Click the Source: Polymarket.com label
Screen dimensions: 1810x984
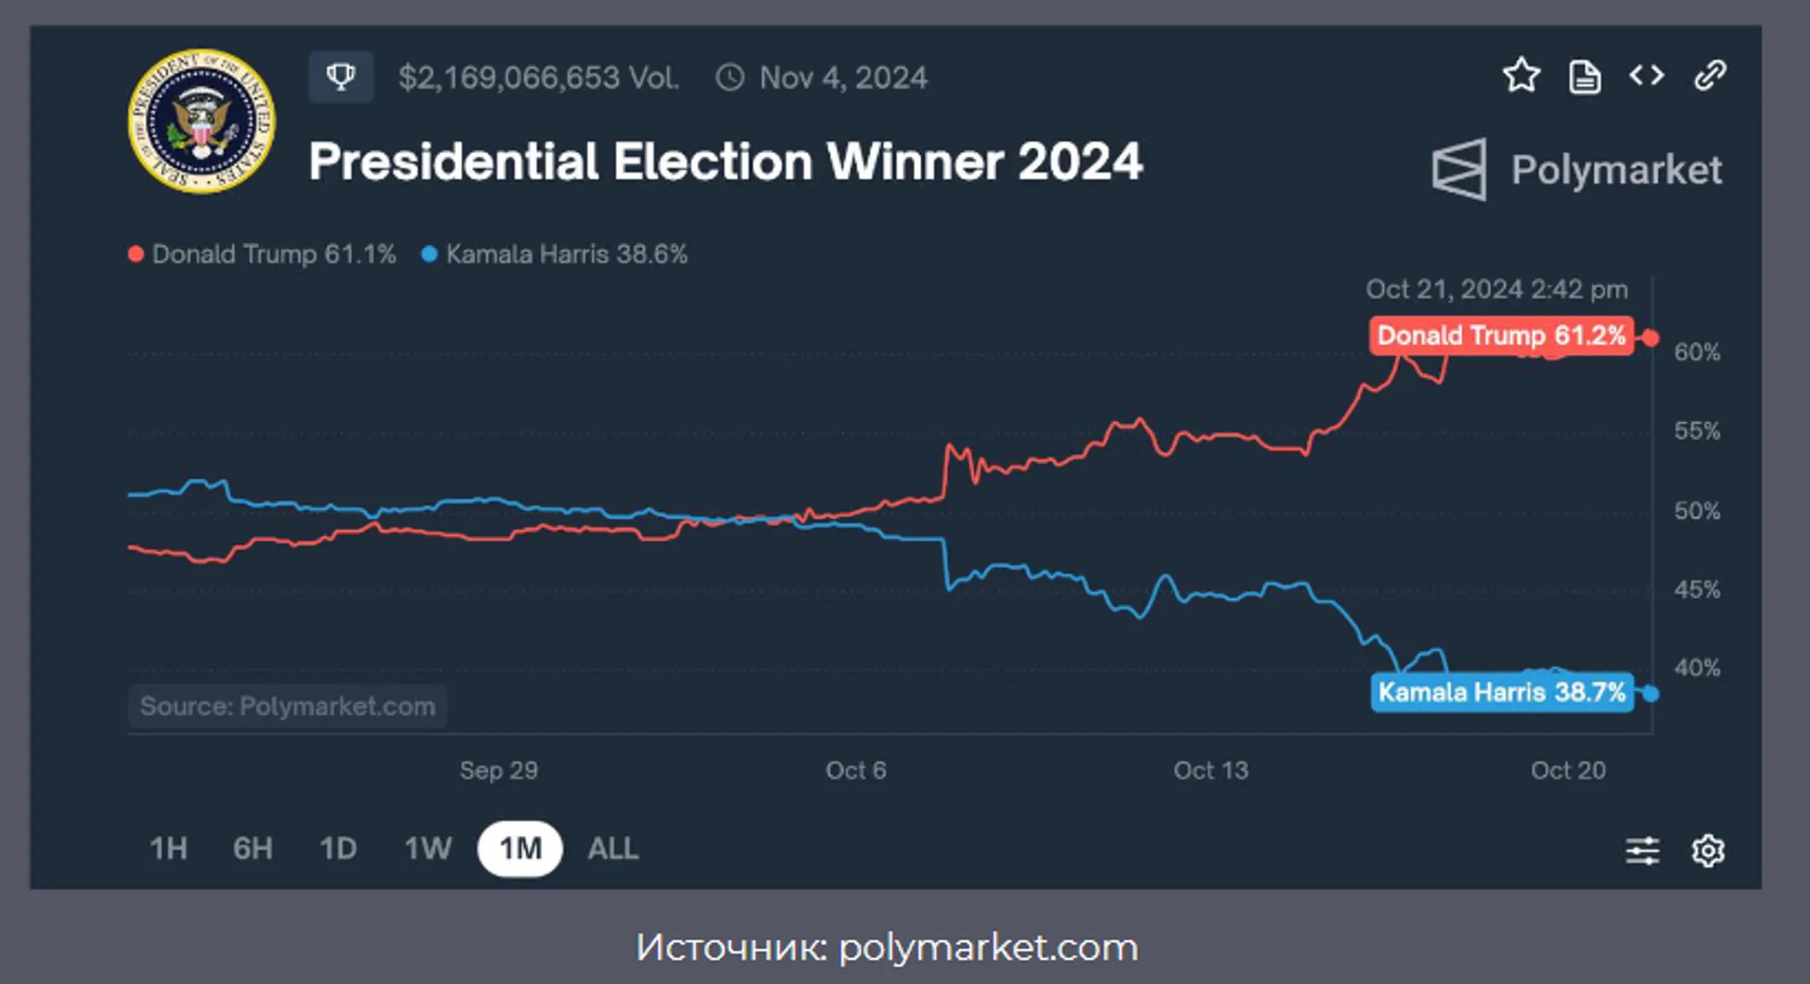[287, 706]
